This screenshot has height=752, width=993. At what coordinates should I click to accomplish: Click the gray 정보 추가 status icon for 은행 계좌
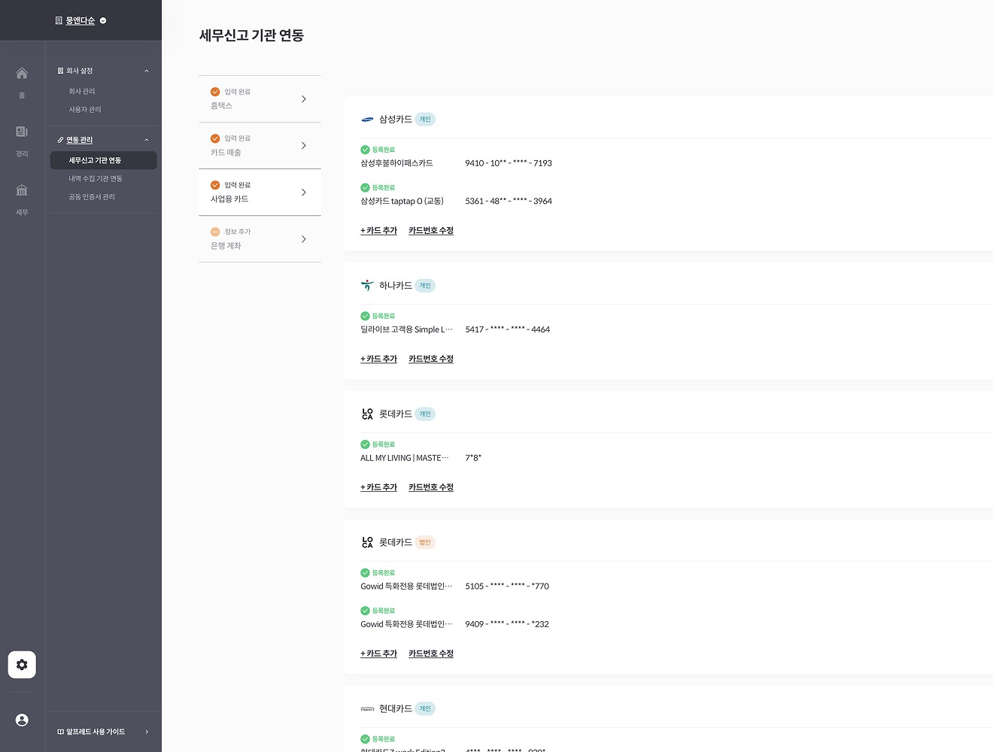pyautogui.click(x=216, y=232)
